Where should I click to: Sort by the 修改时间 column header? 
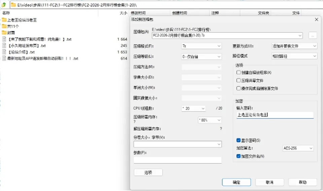click(138, 13)
